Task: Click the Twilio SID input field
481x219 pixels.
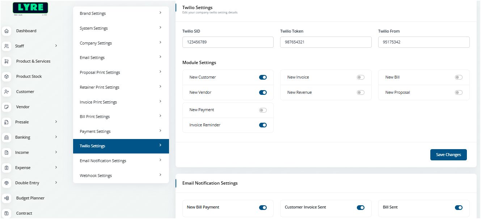Action: (x=228, y=42)
